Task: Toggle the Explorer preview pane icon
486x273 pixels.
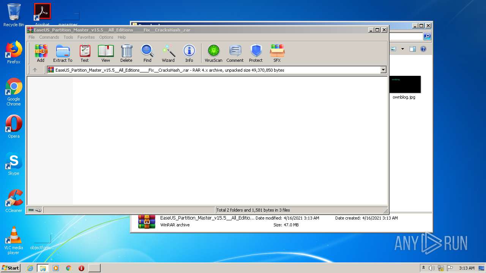Action: (x=413, y=49)
